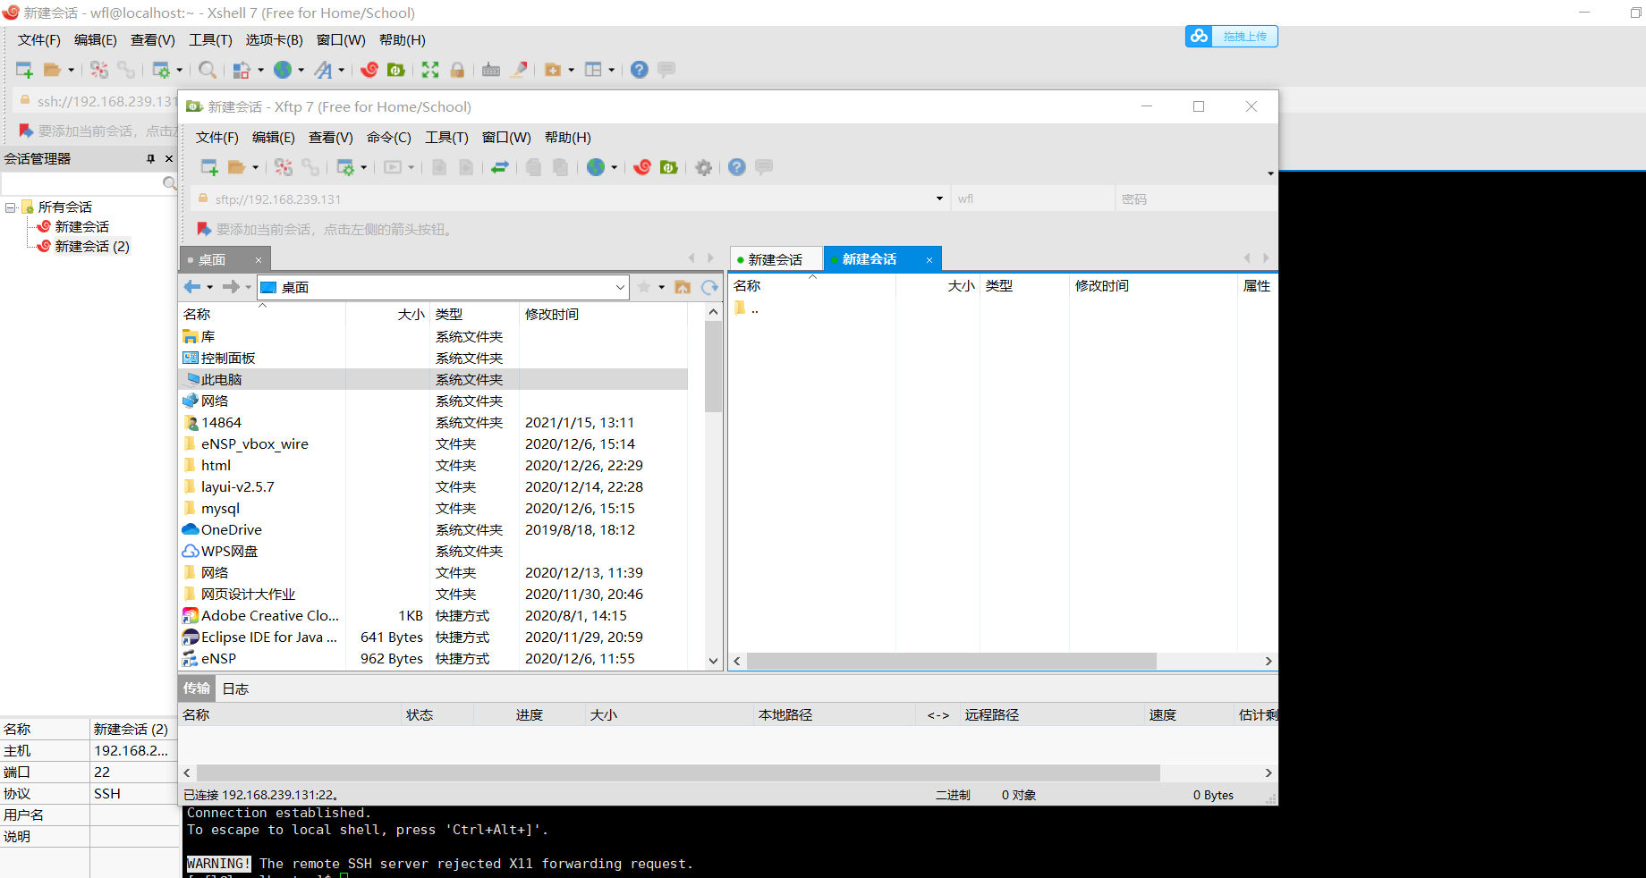
Task: Select 新建会话 (2) in session tree
Action: [92, 247]
